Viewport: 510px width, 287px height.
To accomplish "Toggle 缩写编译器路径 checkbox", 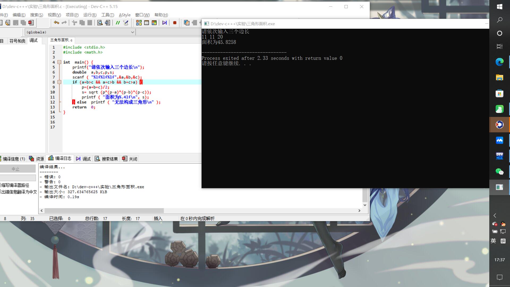I will 15,185.
